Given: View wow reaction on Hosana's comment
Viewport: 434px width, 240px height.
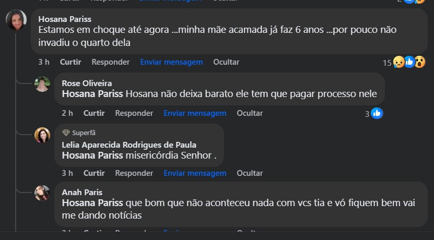Looking at the screenshot, I should [x=419, y=62].
